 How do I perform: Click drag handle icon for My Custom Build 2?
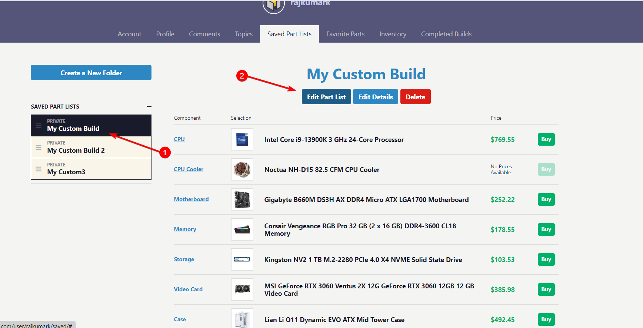coord(39,148)
